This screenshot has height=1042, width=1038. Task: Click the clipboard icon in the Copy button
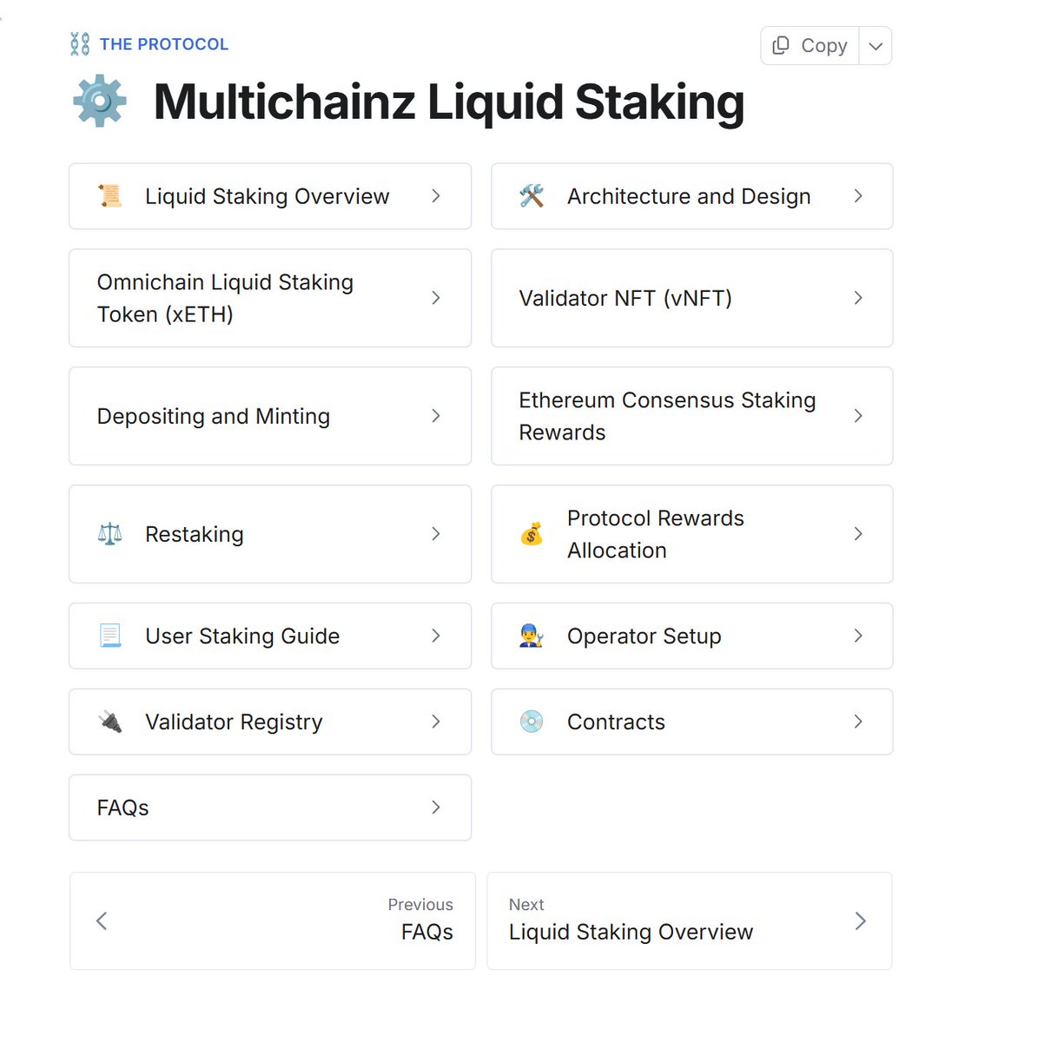(781, 45)
